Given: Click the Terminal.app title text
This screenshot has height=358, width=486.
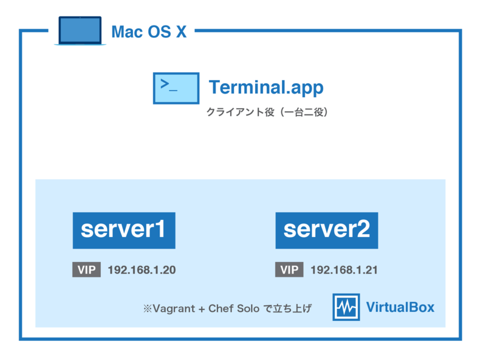Looking at the screenshot, I should (266, 88).
